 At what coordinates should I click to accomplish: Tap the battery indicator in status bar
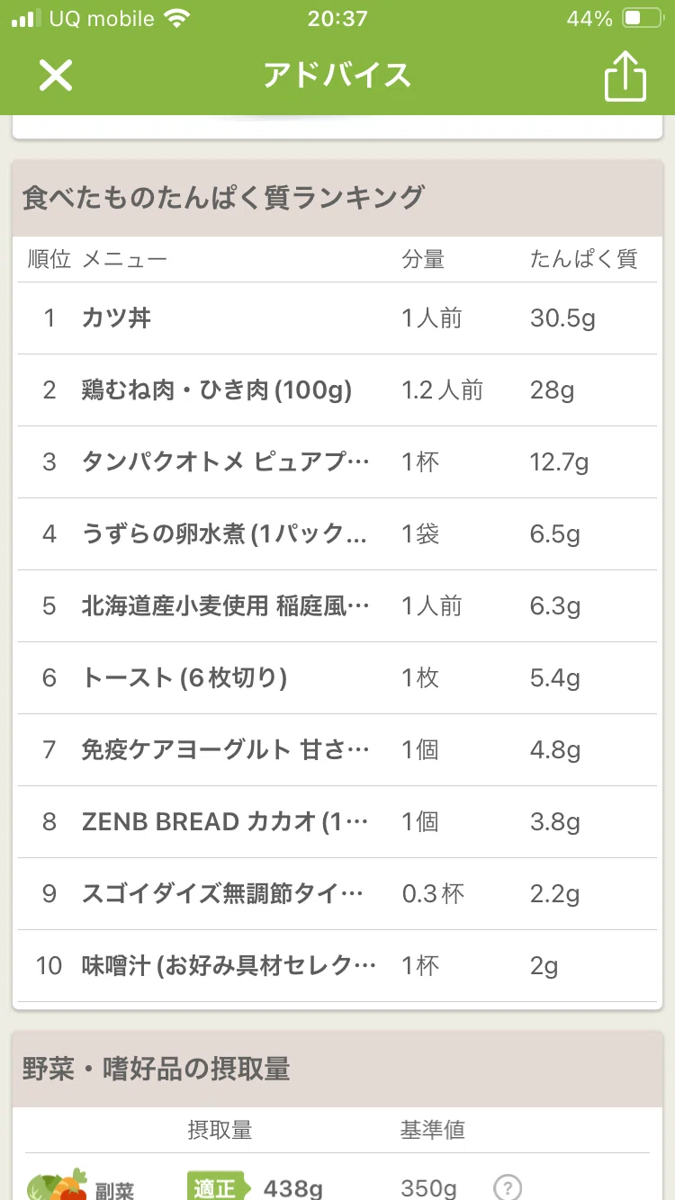click(x=643, y=19)
